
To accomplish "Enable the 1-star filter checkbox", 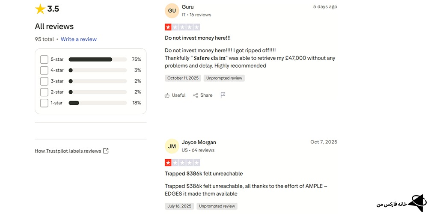I will tap(44, 103).
